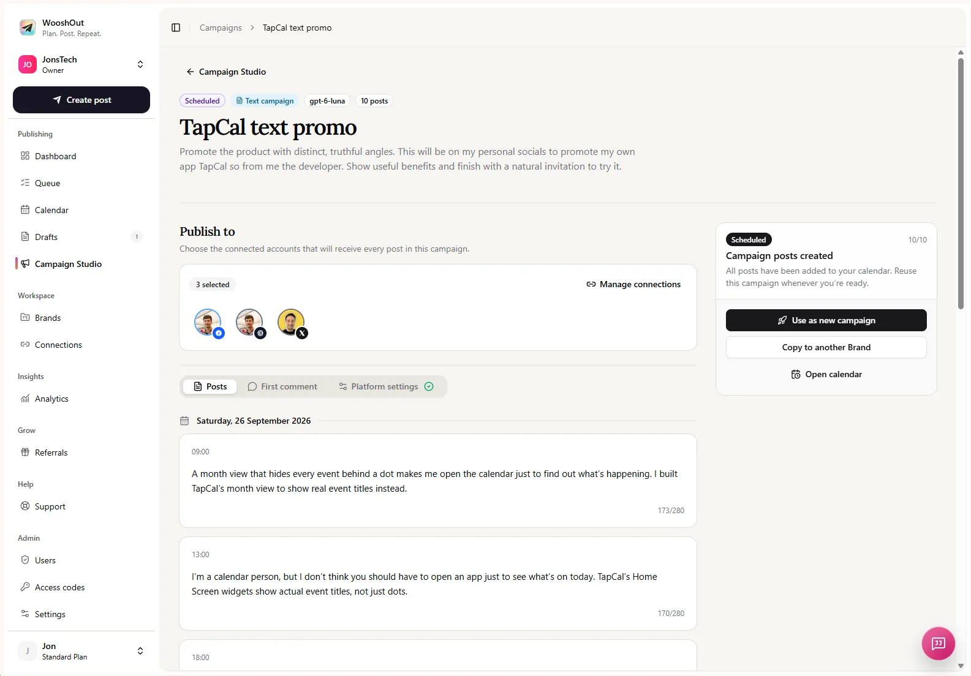Click the gpt-6-luna model tag

point(327,101)
